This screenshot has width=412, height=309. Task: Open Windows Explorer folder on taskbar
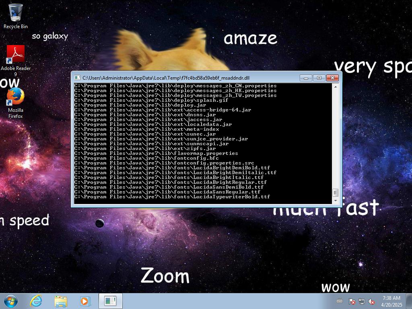pyautogui.click(x=61, y=301)
